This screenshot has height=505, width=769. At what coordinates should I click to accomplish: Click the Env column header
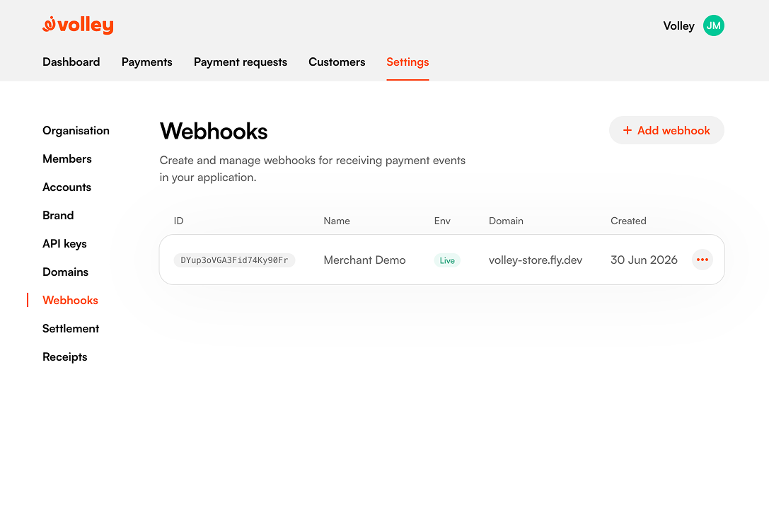click(442, 221)
